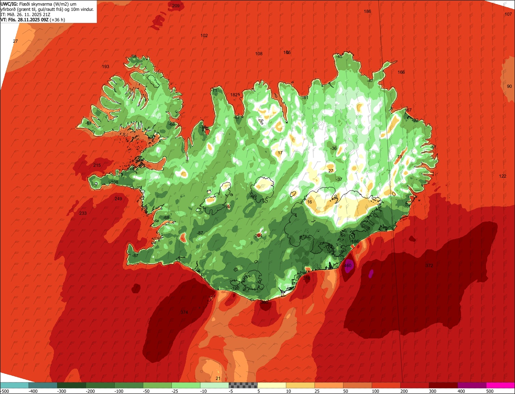Click the value -47 in northeast Iceland
The height and width of the screenshot is (394, 515).
tap(370, 81)
